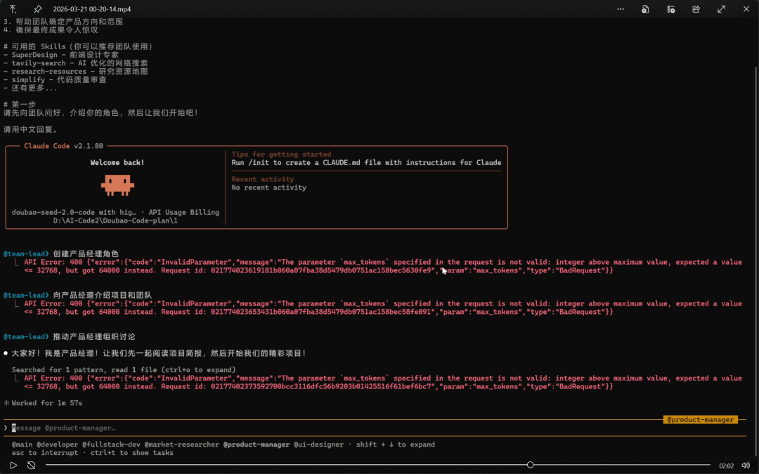Expand 'Searched for 1 pattern, read 1 file'
The image size is (759, 474).
click(x=124, y=369)
